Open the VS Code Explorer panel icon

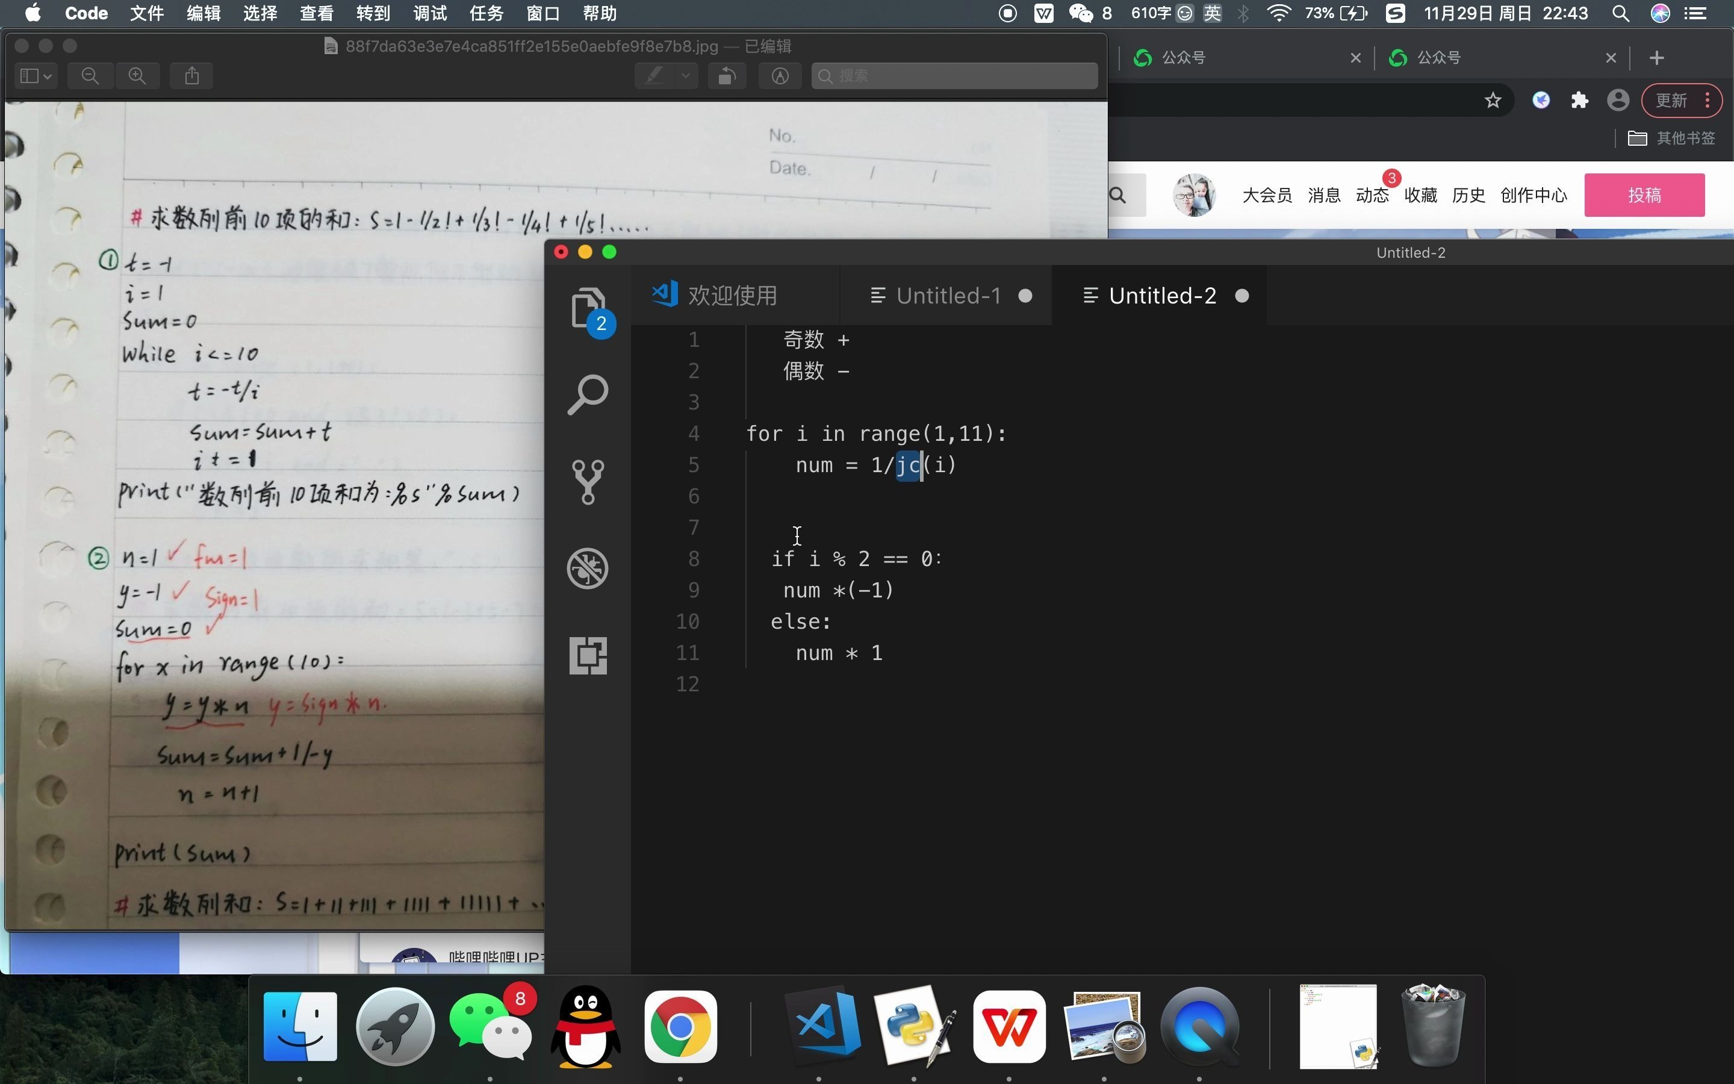pos(588,308)
